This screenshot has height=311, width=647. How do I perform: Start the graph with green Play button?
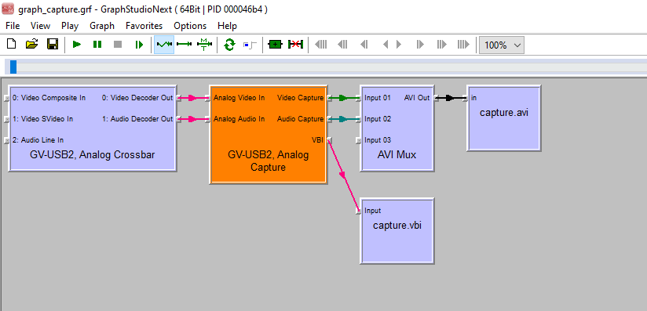click(x=77, y=45)
